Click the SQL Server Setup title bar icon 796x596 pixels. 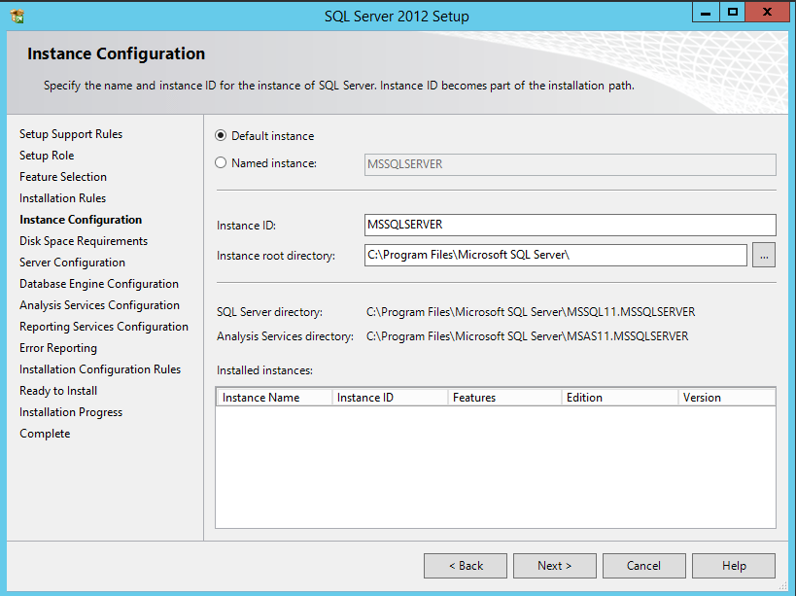tap(17, 17)
